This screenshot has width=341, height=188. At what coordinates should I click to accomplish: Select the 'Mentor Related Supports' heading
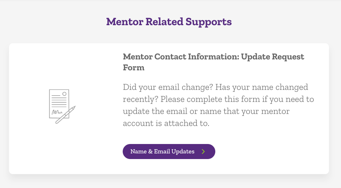pyautogui.click(x=169, y=22)
